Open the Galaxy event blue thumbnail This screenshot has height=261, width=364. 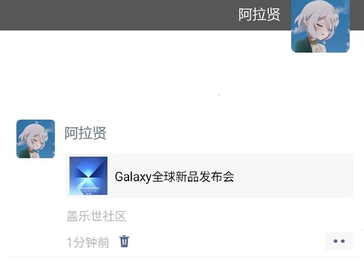point(88,176)
